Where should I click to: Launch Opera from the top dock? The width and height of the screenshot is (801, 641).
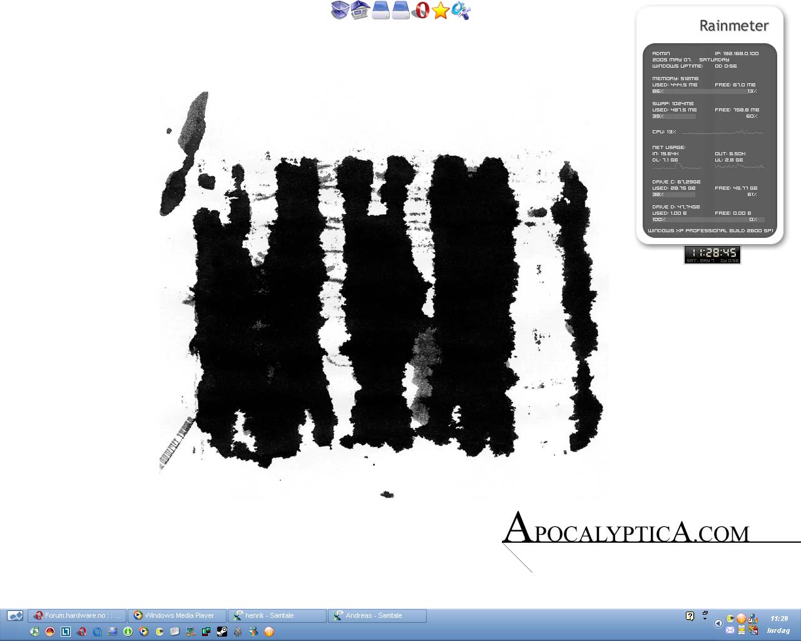point(421,10)
